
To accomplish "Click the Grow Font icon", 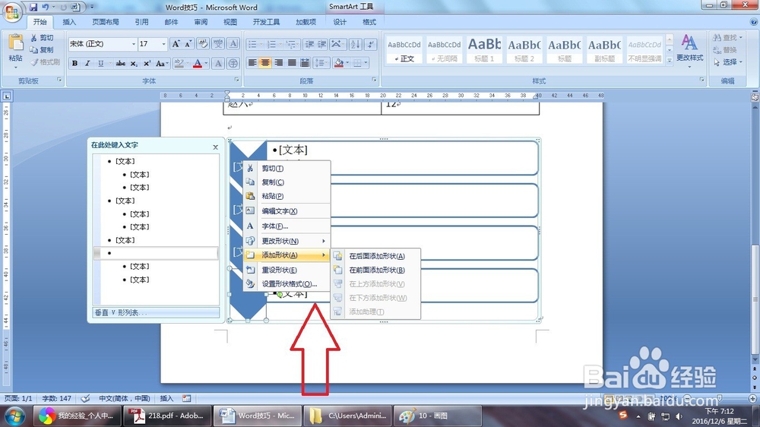I will [x=176, y=44].
